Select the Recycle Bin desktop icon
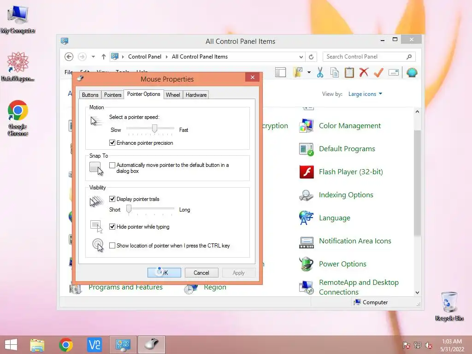The height and width of the screenshot is (354, 472). pos(449,307)
